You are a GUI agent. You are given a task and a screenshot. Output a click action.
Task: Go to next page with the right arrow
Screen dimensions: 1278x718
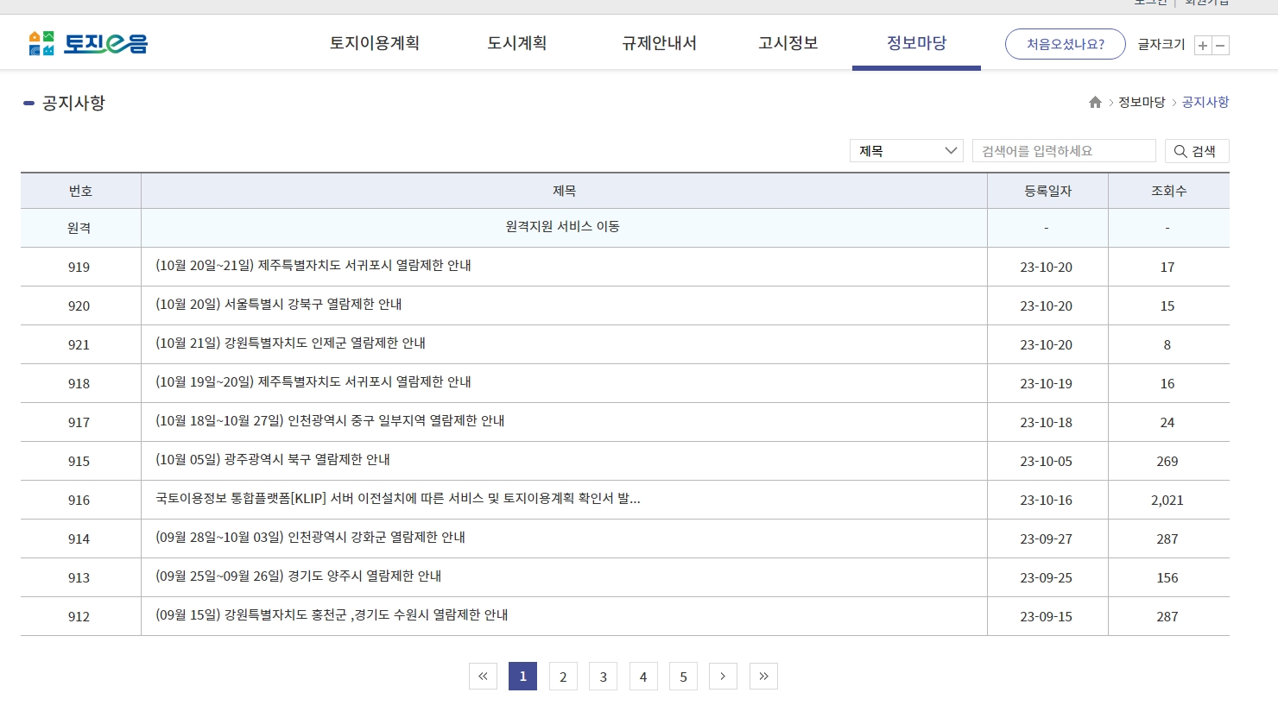pos(723,676)
